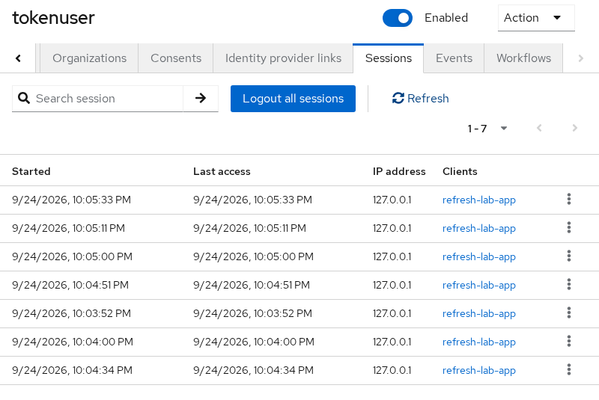This screenshot has width=599, height=400.
Task: Click the tokenuser page heading
Action: pos(53,18)
